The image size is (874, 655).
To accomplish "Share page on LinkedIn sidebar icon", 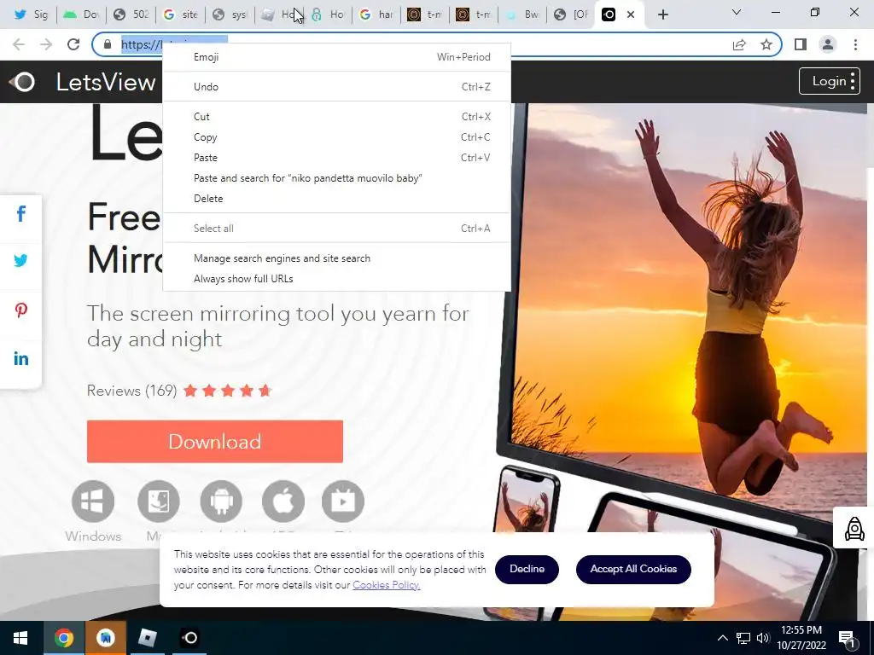I will click(x=20, y=359).
